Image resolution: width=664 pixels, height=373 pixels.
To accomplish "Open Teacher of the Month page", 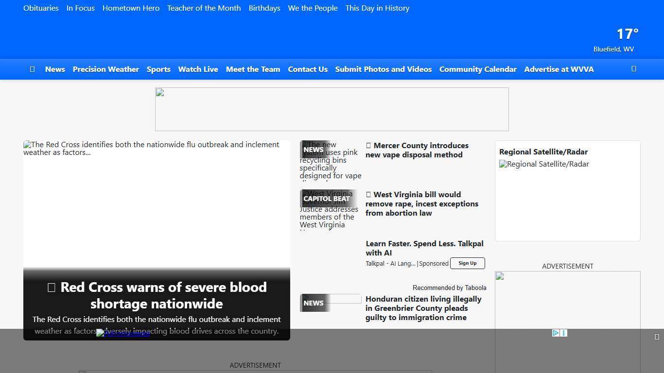I will click(204, 8).
